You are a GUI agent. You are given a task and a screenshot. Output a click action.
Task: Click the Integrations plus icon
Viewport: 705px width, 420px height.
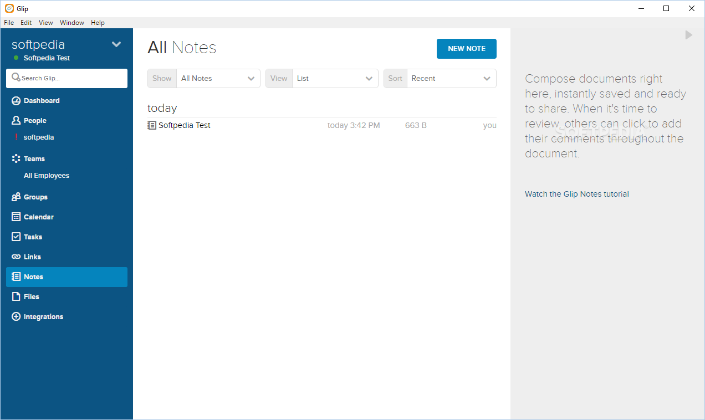(16, 316)
